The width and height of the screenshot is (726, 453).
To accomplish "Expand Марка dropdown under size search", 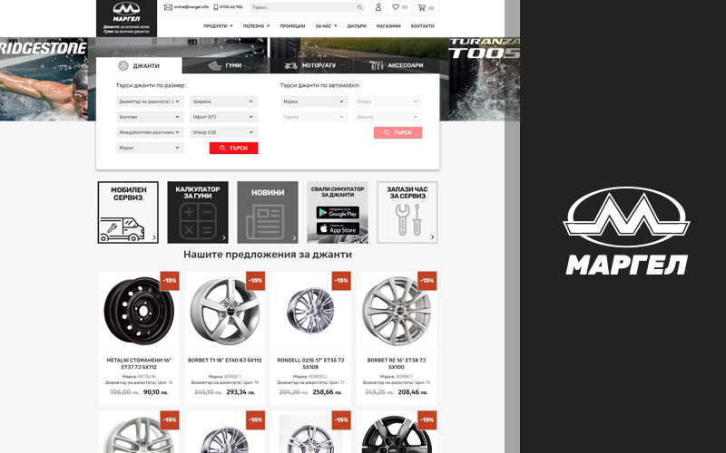I will [150, 148].
